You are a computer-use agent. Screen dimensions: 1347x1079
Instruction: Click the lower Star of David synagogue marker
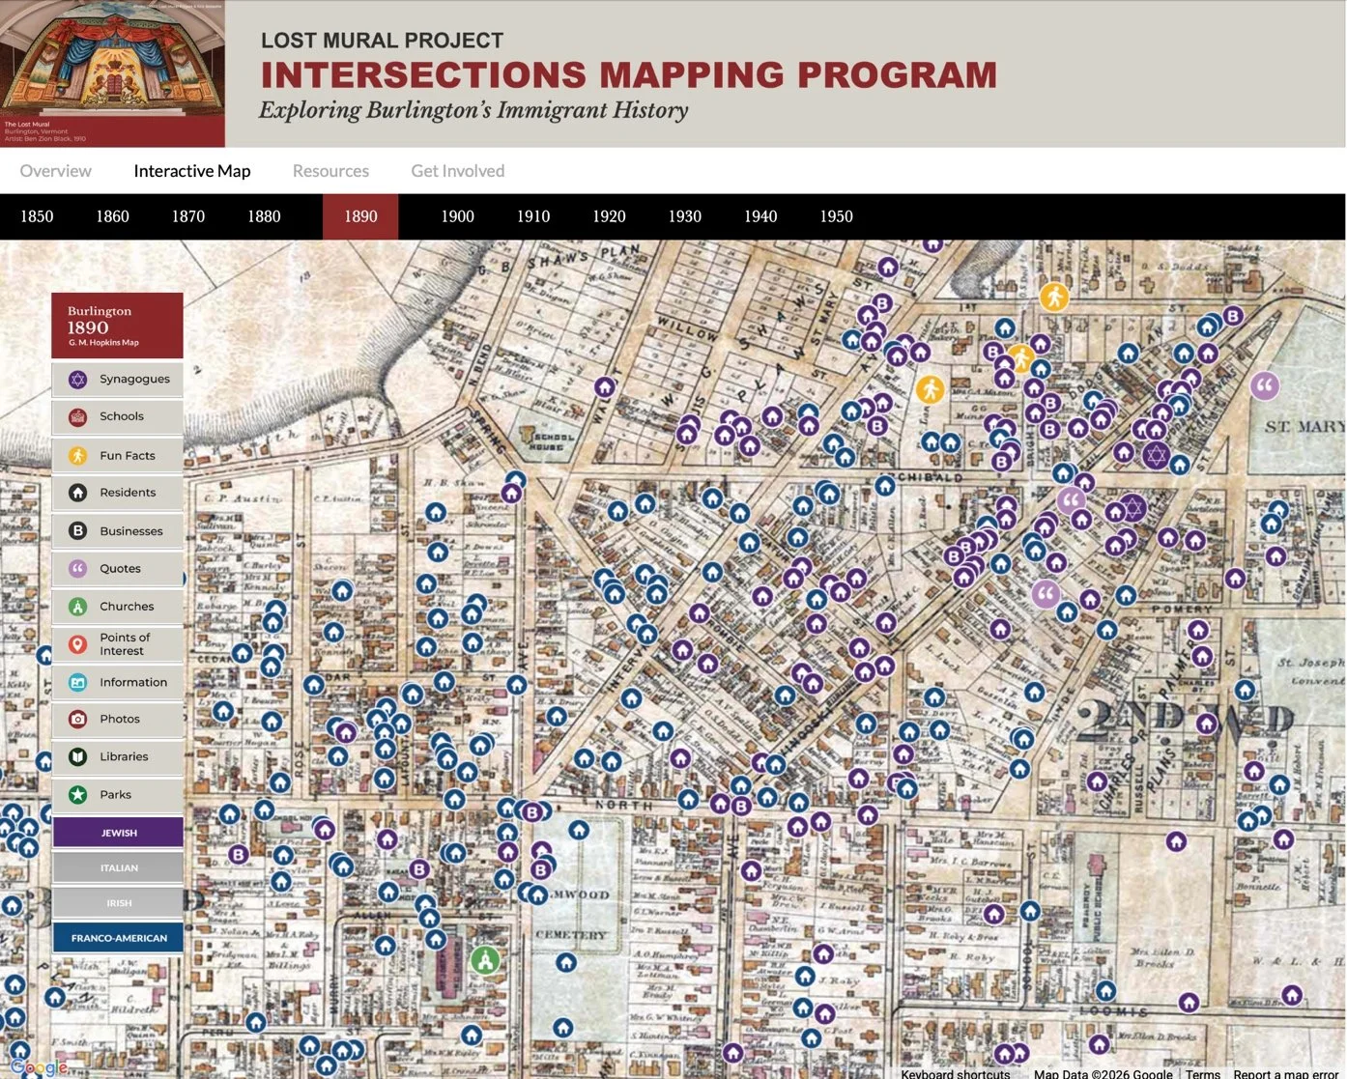1132,507
